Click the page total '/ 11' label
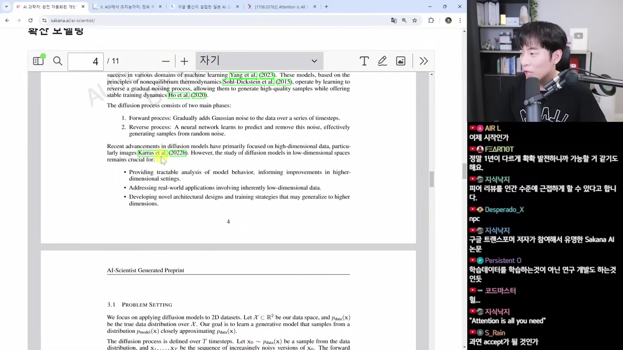The height and width of the screenshot is (350, 623). (x=113, y=61)
